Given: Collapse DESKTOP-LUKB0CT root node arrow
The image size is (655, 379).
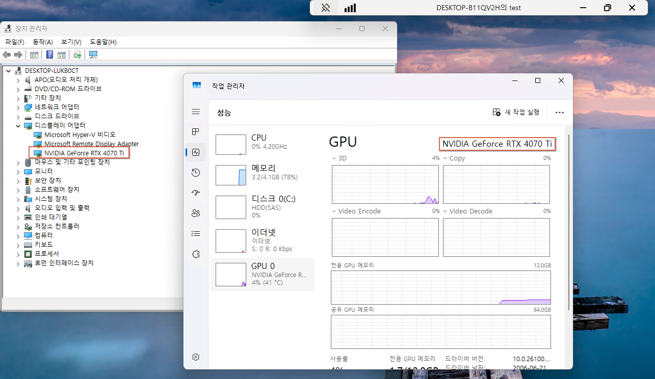Looking at the screenshot, I should (x=8, y=70).
